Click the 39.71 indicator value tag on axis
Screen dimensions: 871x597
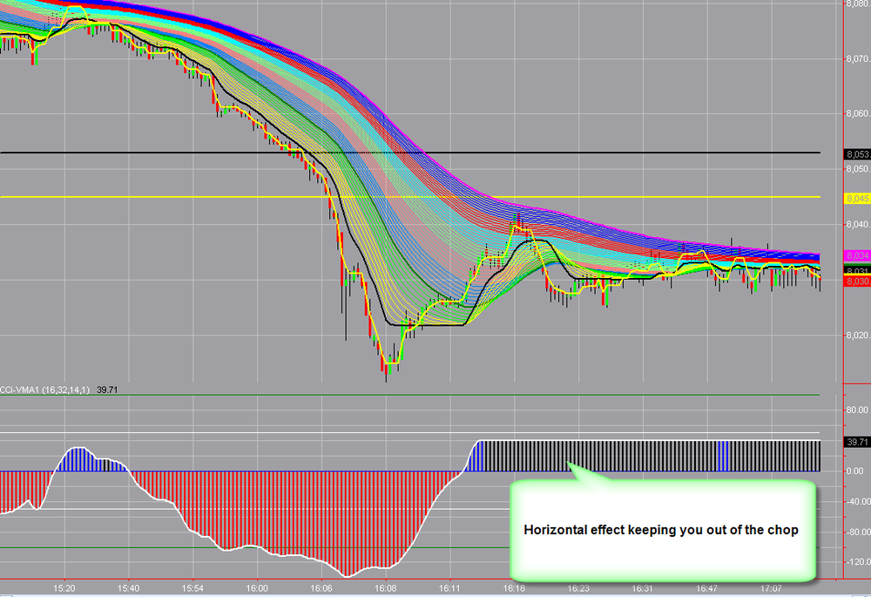(857, 442)
